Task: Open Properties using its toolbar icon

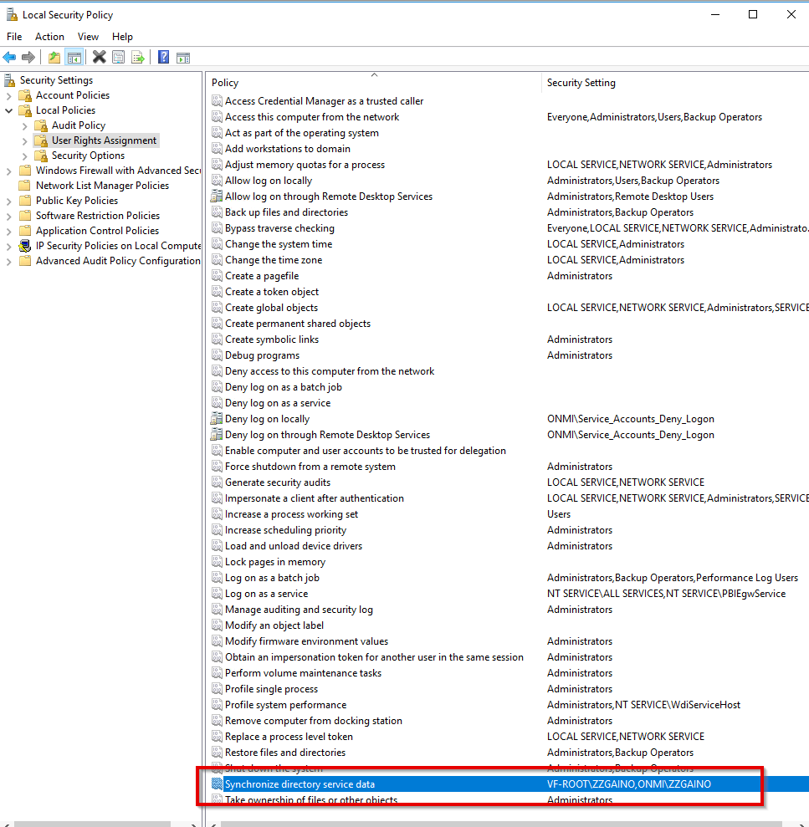Action: coord(118,57)
